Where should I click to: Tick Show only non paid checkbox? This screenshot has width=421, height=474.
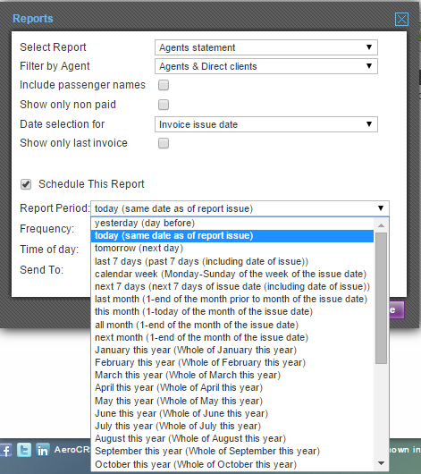[x=164, y=105]
